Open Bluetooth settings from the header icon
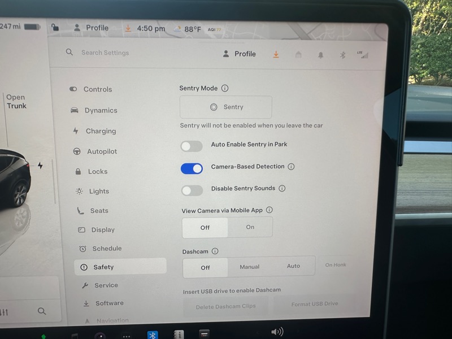Viewport: 452px width, 339px height. tap(342, 55)
